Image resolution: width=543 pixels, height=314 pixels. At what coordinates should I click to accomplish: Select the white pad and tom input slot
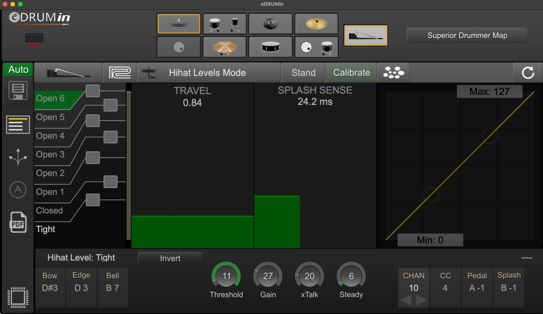tap(316, 47)
